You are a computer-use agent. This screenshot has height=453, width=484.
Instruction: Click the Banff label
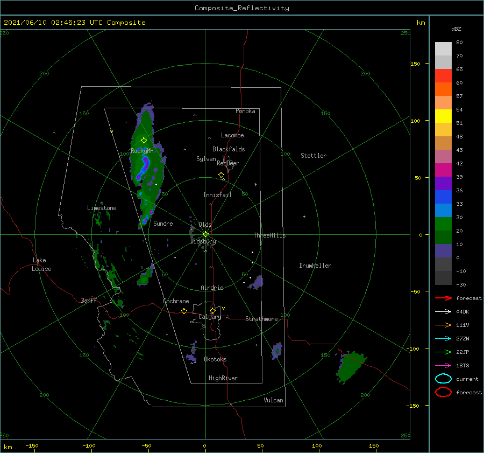point(89,300)
